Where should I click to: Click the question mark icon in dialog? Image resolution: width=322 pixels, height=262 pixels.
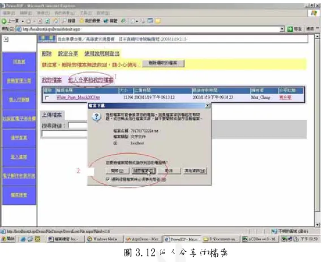point(96,117)
